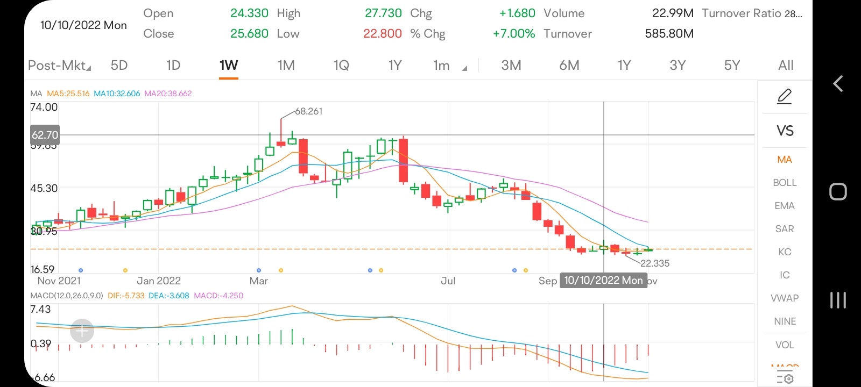Image resolution: width=861 pixels, height=387 pixels.
Task: Tap Volume value 22.99M
Action: (x=673, y=13)
